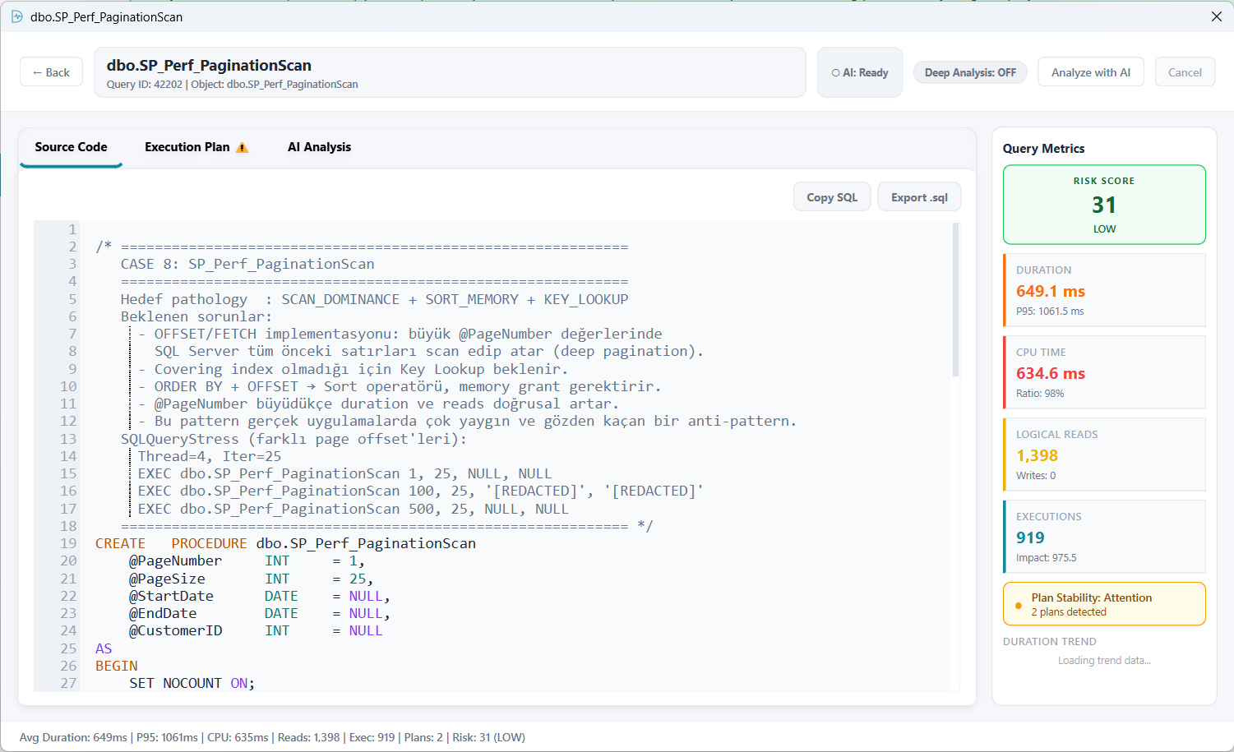Close the window with the X button

(1217, 16)
